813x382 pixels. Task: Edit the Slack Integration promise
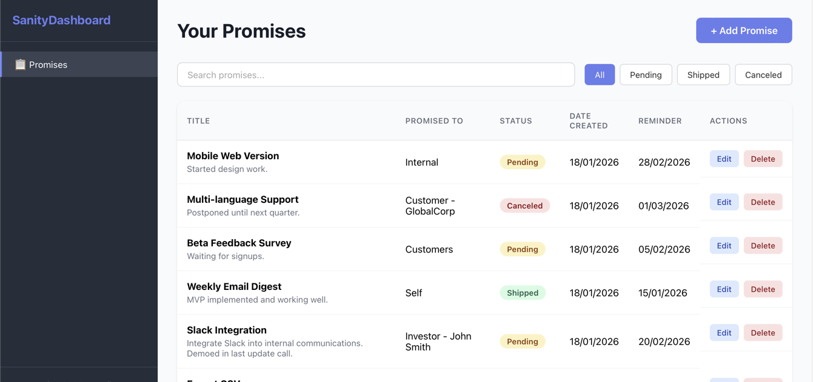(x=724, y=332)
